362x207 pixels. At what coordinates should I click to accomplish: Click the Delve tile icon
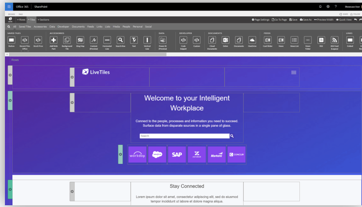(225, 40)
